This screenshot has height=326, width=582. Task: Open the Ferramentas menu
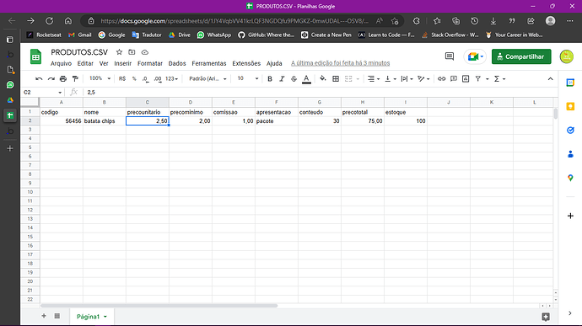[x=209, y=63]
